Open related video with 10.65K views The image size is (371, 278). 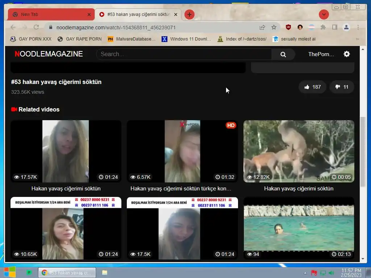pyautogui.click(x=66, y=228)
